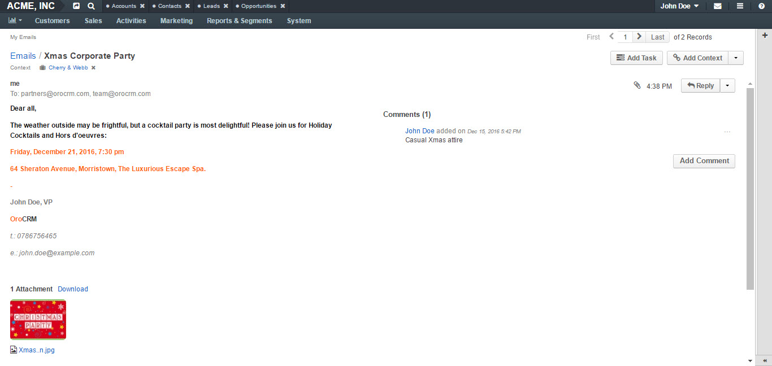Open the Reports & Segments menu
The height and width of the screenshot is (366, 772).
[x=240, y=21]
